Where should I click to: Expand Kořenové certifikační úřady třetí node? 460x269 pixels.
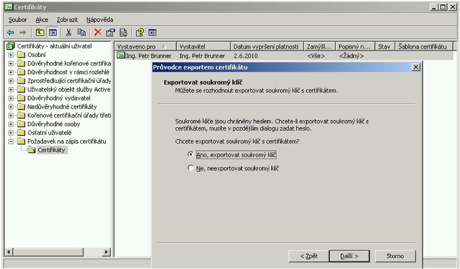click(x=11, y=115)
